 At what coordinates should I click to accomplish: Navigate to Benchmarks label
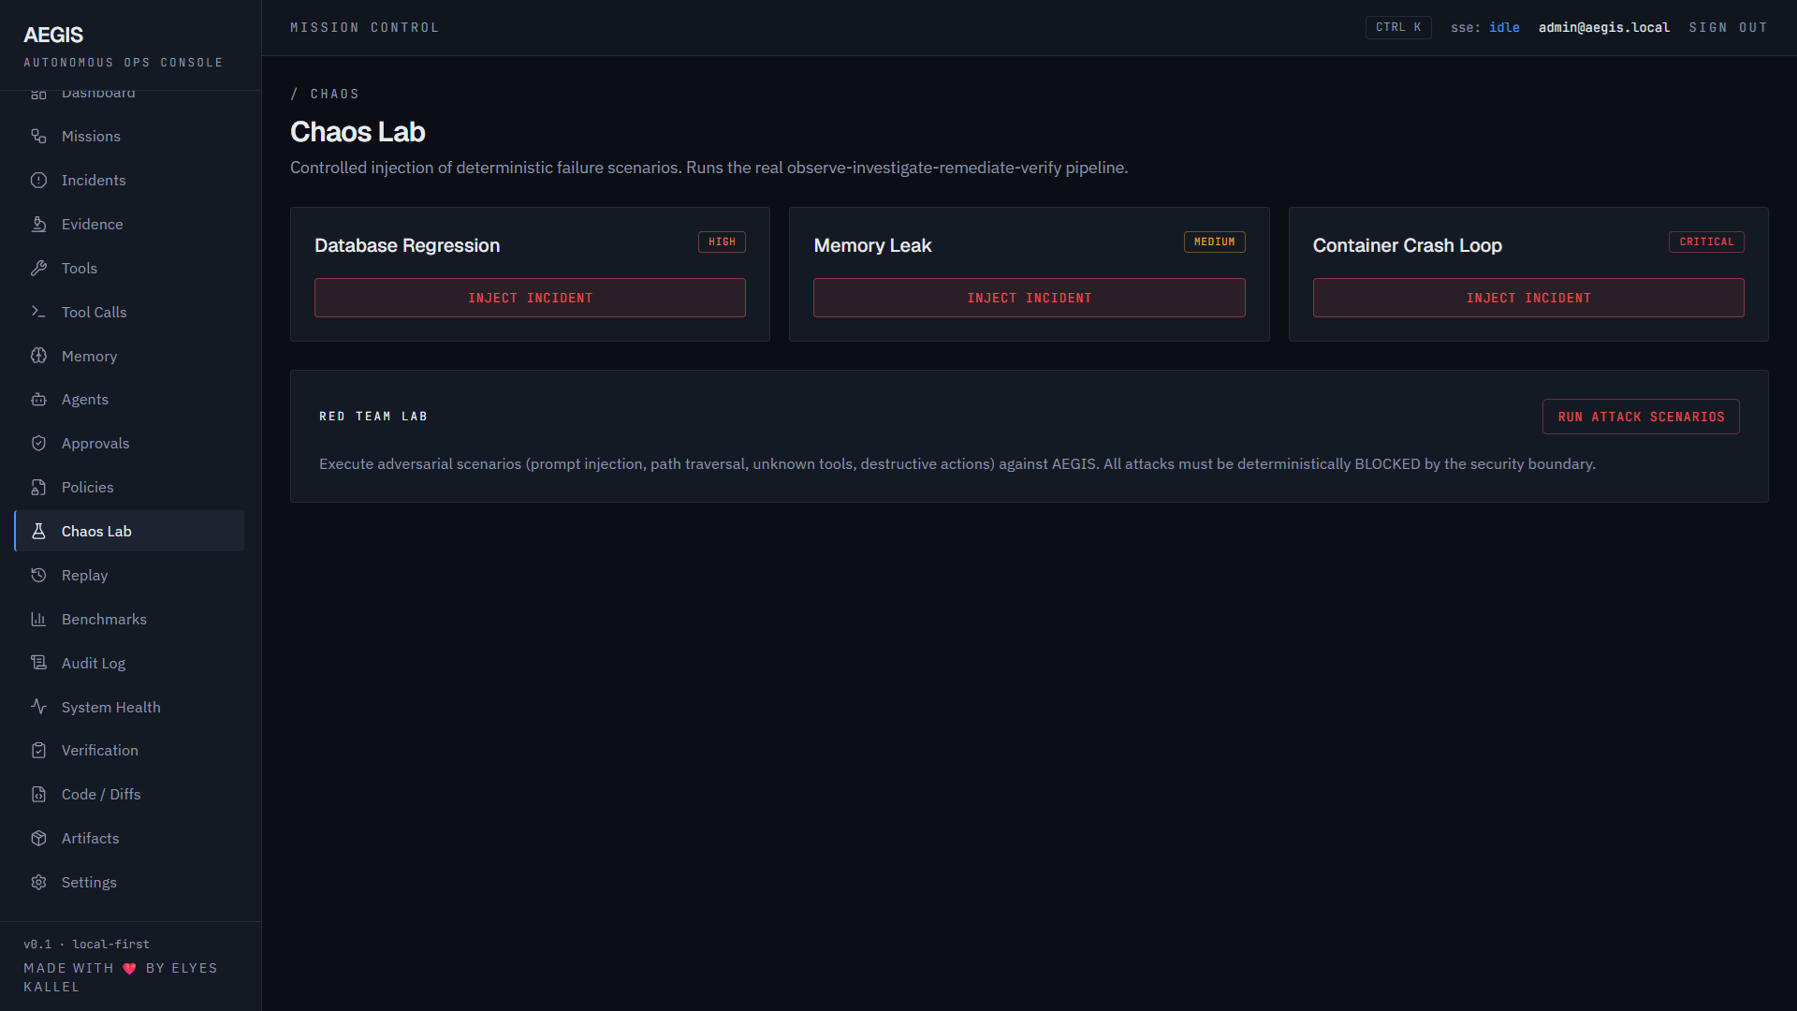click(x=104, y=620)
